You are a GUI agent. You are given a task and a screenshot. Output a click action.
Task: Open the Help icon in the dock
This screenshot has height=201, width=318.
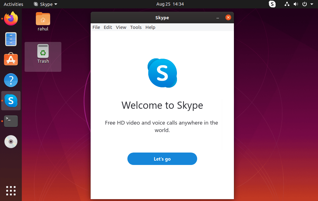pos(11,80)
